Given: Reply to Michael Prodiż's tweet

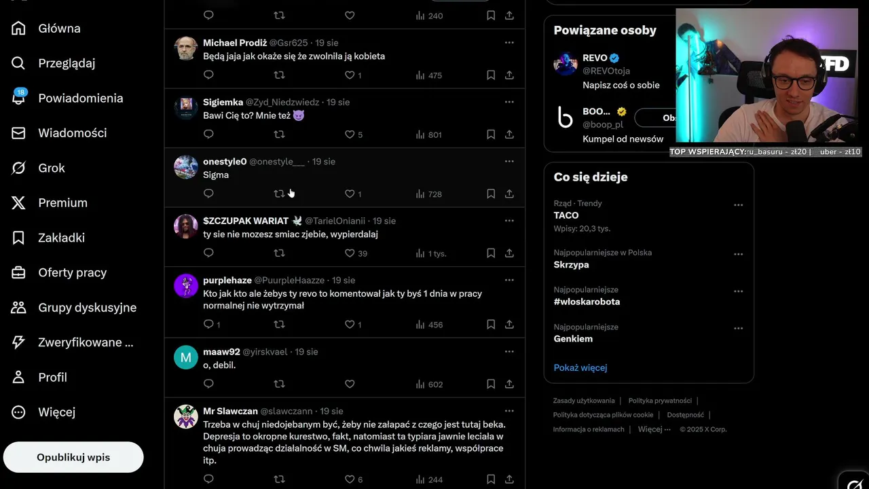Looking at the screenshot, I should [x=208, y=75].
